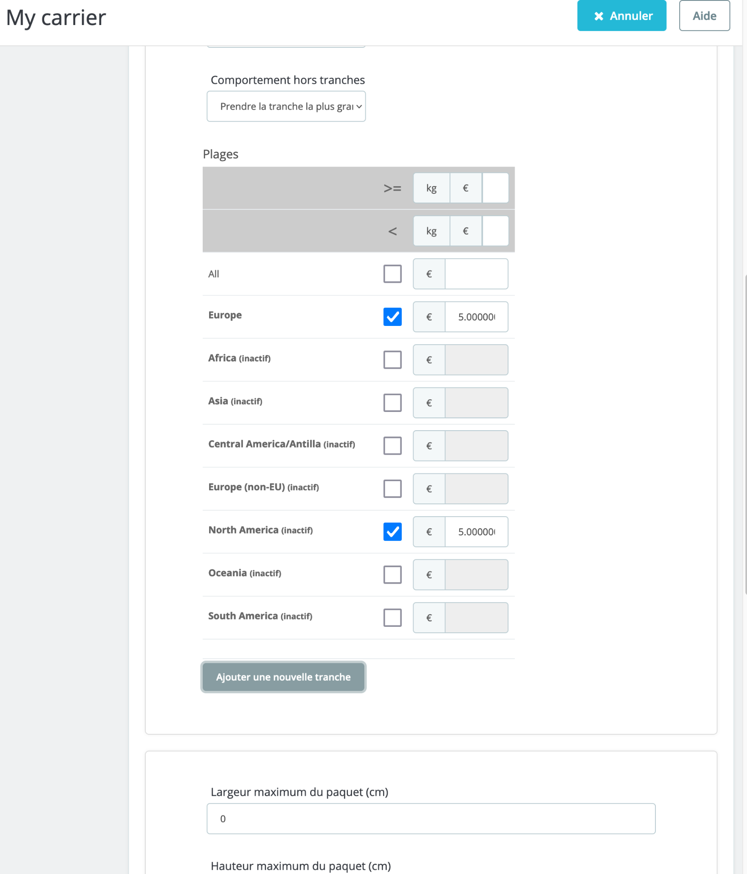Click the Hauteur maximum du paquet (cm) label
This screenshot has width=747, height=874.
pyautogui.click(x=301, y=866)
